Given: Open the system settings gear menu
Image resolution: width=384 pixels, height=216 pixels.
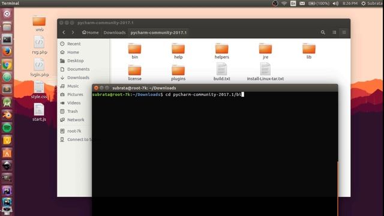Looking at the screenshot, I should (x=364, y=3).
